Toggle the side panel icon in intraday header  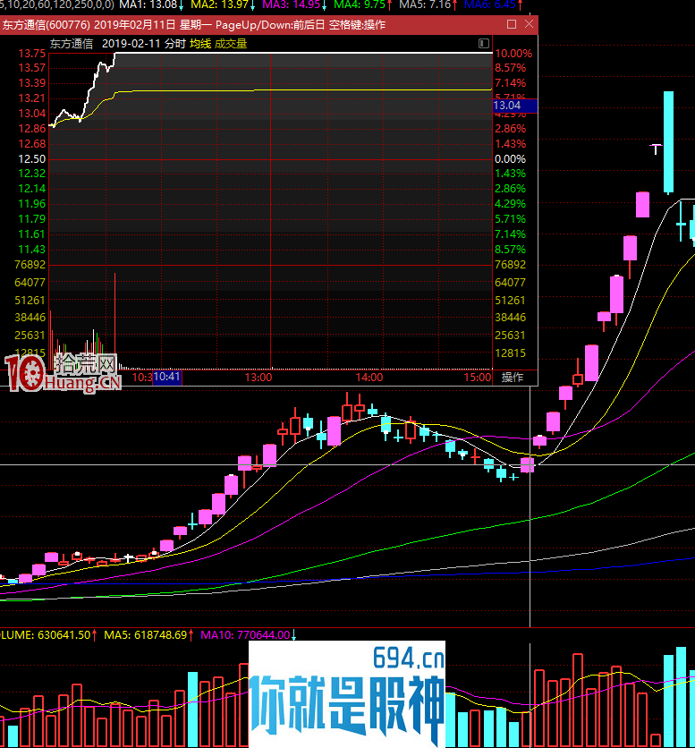click(484, 44)
